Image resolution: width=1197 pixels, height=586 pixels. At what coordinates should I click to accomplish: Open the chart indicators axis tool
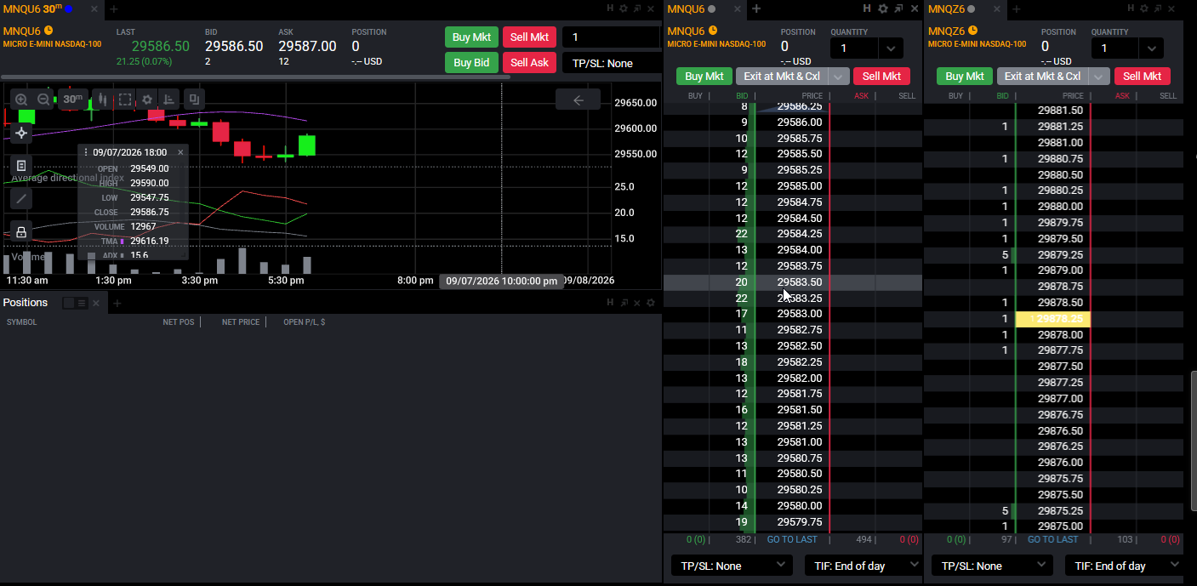tap(169, 100)
